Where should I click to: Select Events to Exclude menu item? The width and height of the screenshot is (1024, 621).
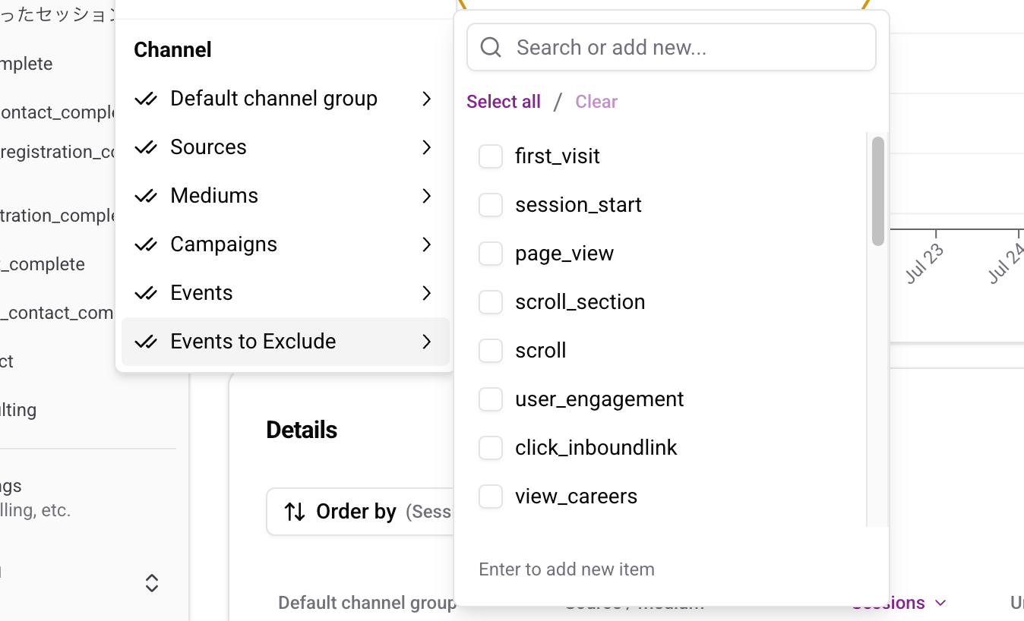click(286, 342)
